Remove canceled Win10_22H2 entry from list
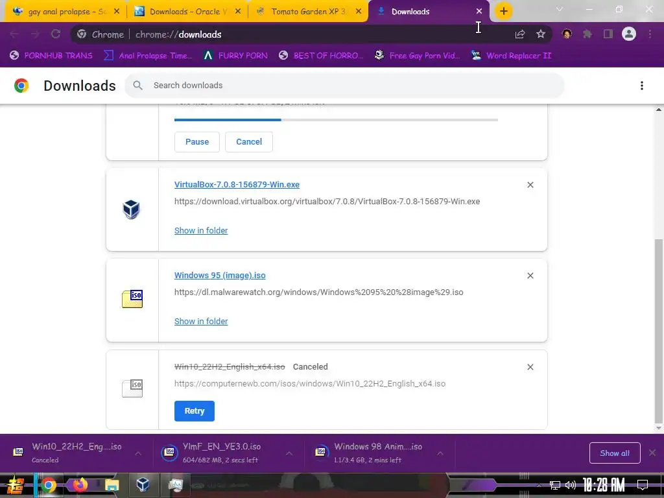 tap(530, 367)
